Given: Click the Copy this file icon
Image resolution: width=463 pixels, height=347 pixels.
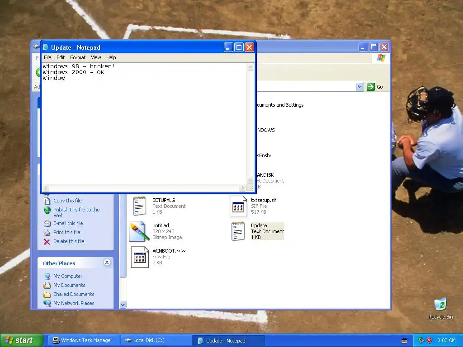Looking at the screenshot, I should tap(47, 201).
